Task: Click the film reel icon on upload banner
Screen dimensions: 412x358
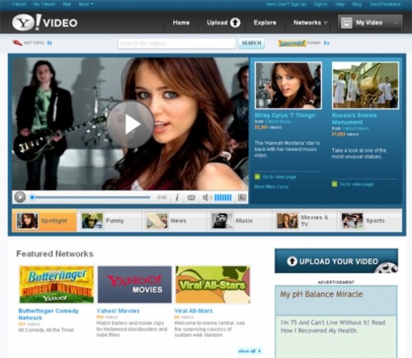Action: (387, 268)
